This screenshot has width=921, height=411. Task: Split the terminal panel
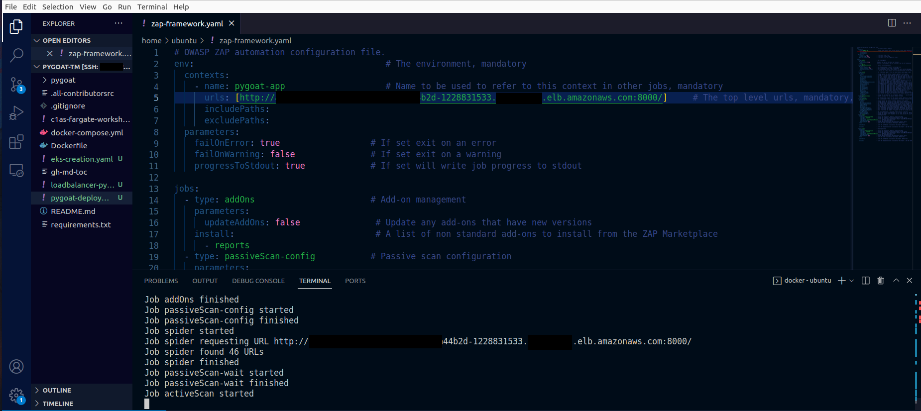[x=866, y=281]
